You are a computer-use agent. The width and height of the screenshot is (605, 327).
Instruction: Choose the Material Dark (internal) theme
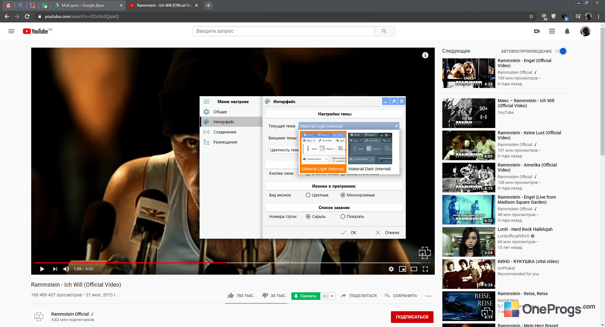[370, 152]
